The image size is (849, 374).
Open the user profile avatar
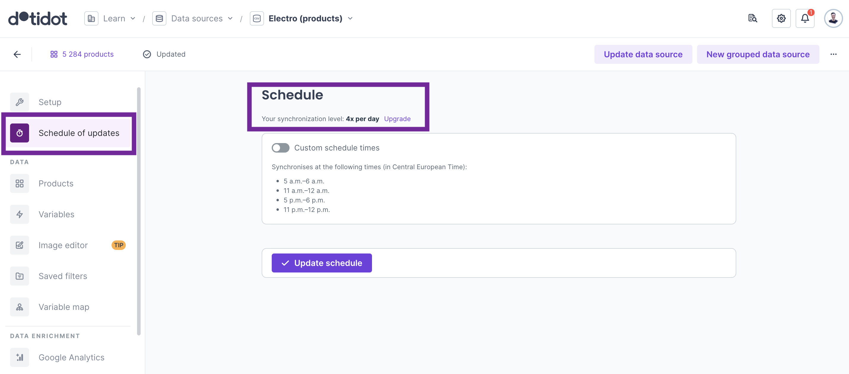pyautogui.click(x=833, y=18)
